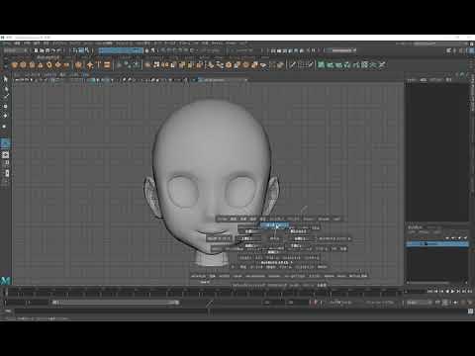Create a polygon sphere from shelf
Screen dimensions: 475x356
(x=14, y=65)
